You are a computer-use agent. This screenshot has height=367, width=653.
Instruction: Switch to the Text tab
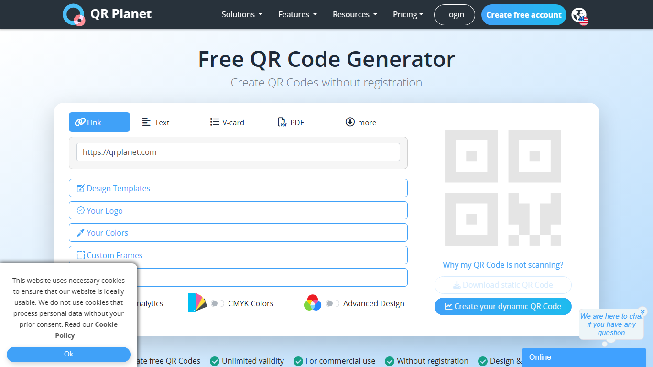coord(156,122)
